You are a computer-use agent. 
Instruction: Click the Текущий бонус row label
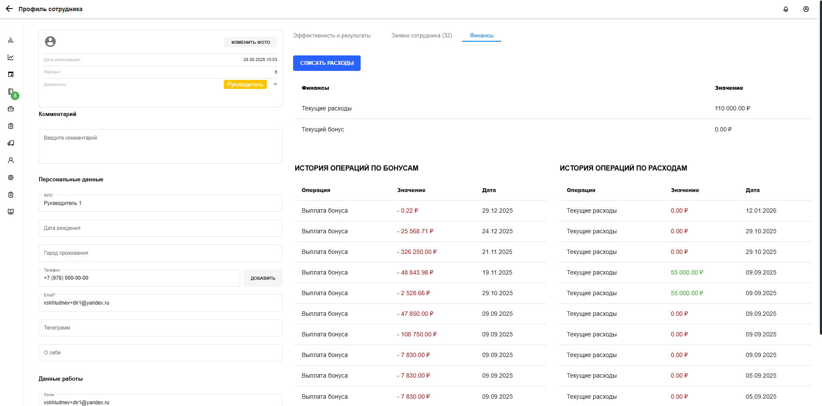point(323,129)
